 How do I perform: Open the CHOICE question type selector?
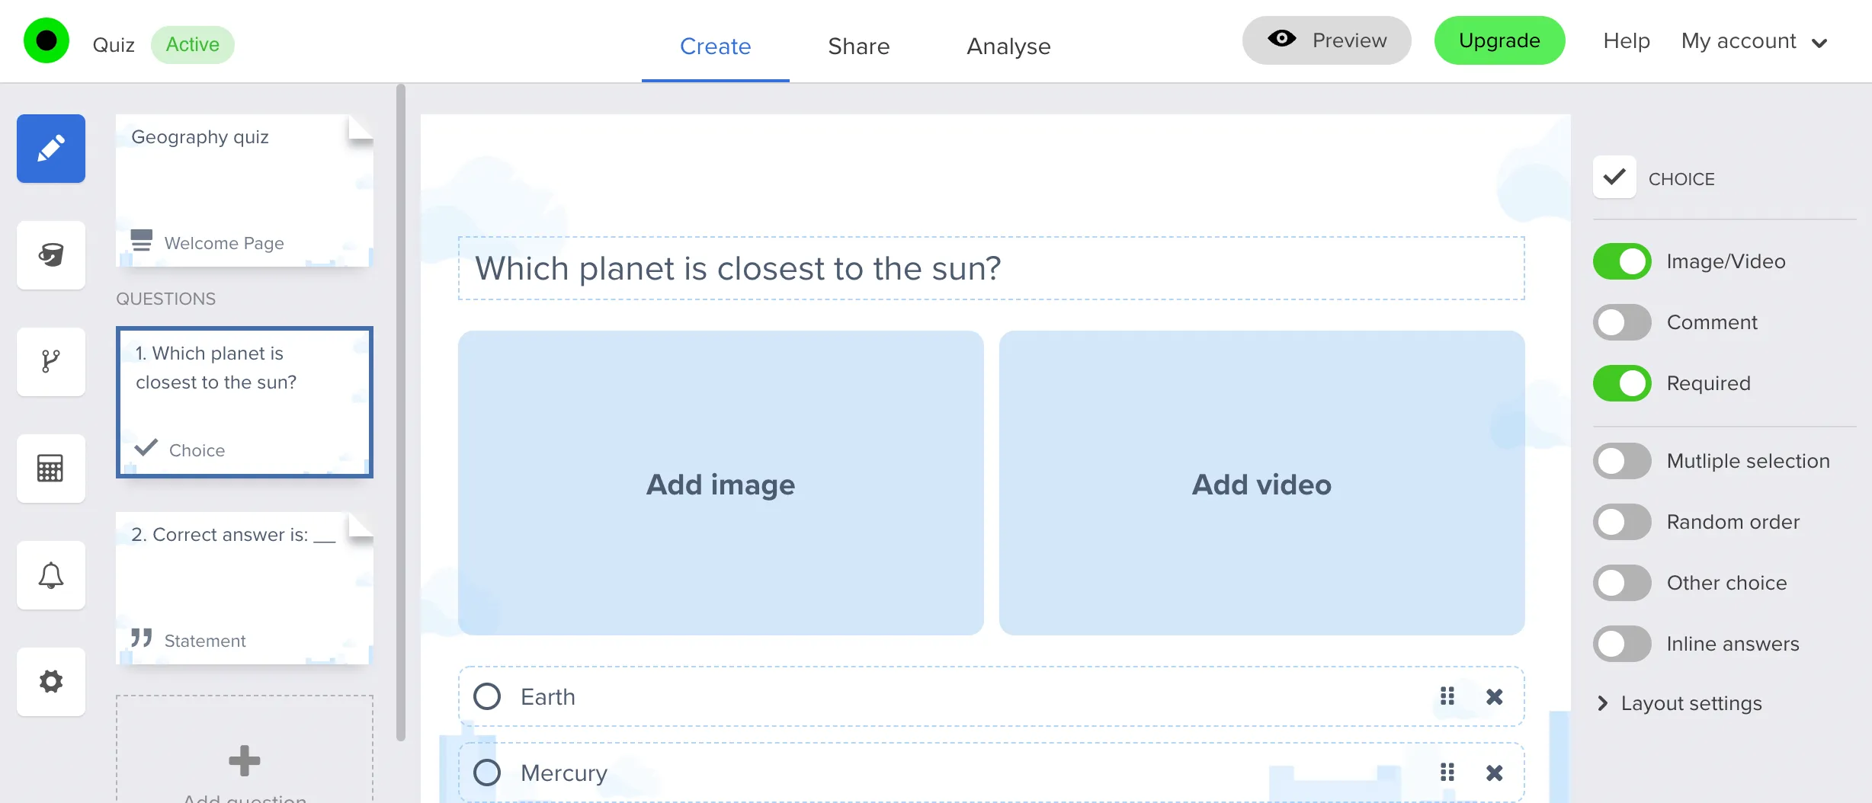1614,178
